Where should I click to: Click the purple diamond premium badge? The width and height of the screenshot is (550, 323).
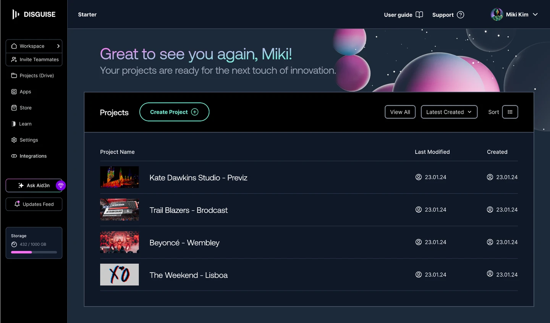(61, 186)
